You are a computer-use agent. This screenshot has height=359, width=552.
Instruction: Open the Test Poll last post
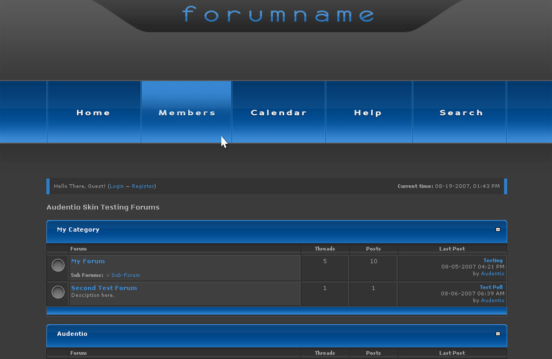click(491, 287)
